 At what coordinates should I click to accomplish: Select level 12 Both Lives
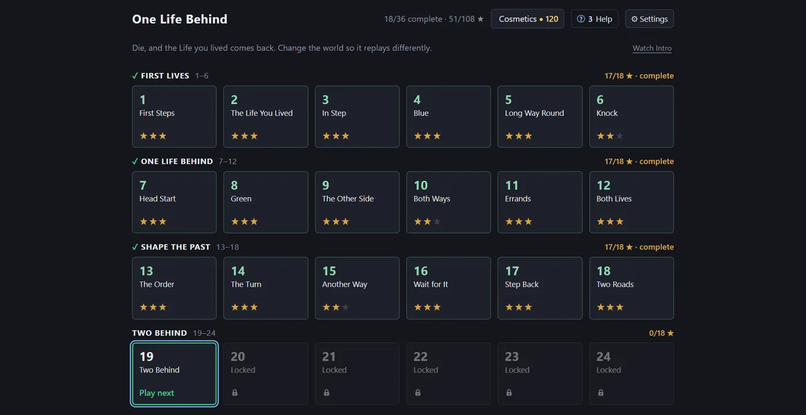tap(632, 202)
